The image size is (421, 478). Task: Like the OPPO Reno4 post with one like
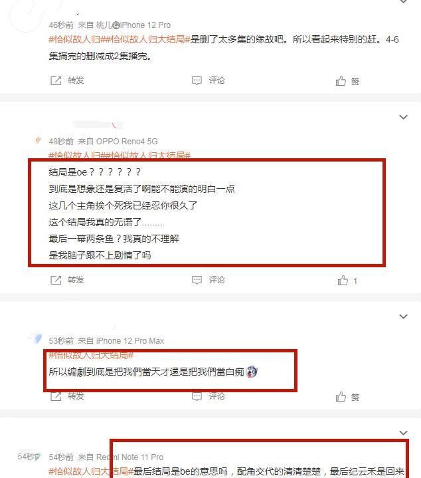(343, 280)
